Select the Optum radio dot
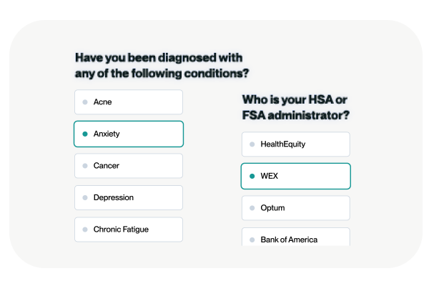 [252, 208]
